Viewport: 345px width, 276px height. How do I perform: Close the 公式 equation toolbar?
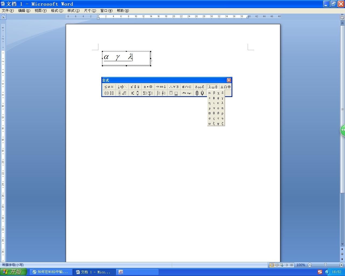229,80
